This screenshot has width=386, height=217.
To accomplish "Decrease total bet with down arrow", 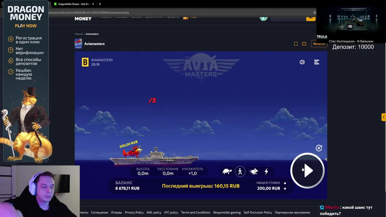I will tap(285, 189).
